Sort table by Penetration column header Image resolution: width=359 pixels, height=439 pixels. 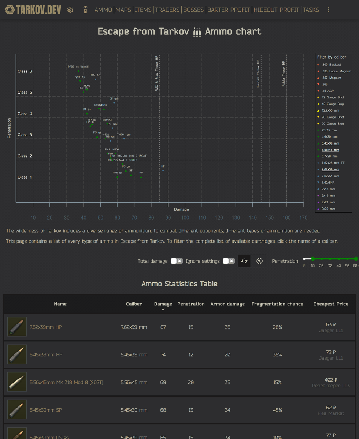[191, 304]
